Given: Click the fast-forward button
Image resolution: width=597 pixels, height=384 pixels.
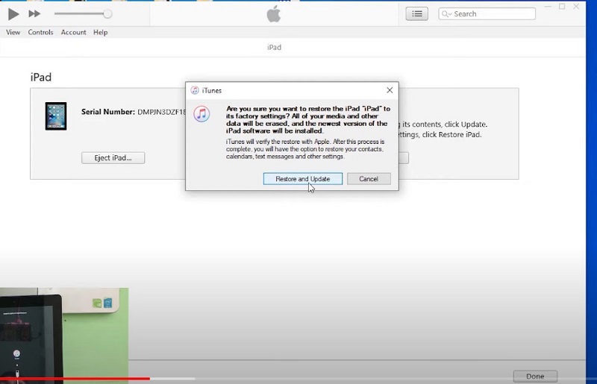Looking at the screenshot, I should [34, 14].
